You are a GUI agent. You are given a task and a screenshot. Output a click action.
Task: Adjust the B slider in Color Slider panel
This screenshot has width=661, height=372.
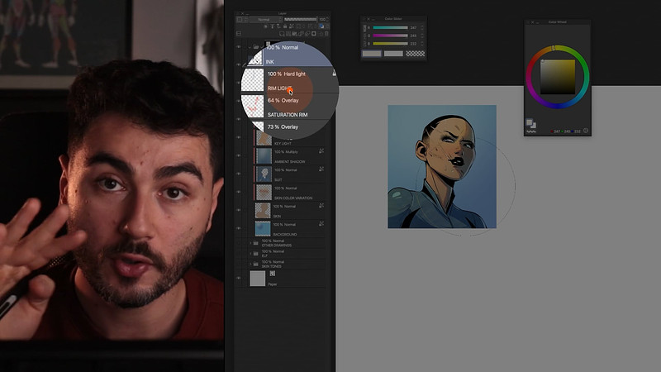390,44
